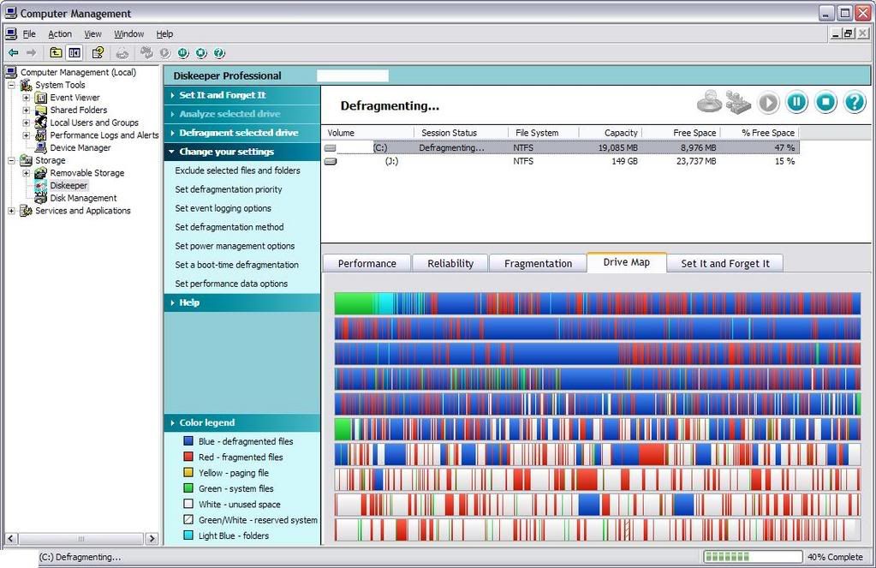The height and width of the screenshot is (568, 876).
Task: Stop defragmentation with the large Stop button
Action: point(825,102)
